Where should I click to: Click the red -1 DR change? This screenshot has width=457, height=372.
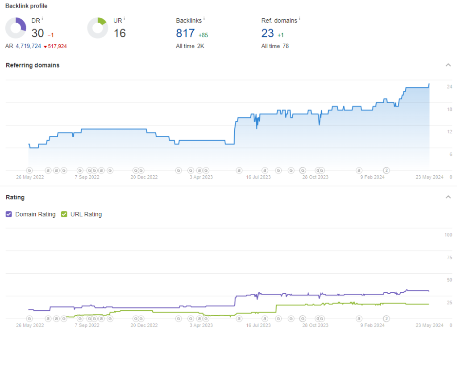tap(51, 35)
